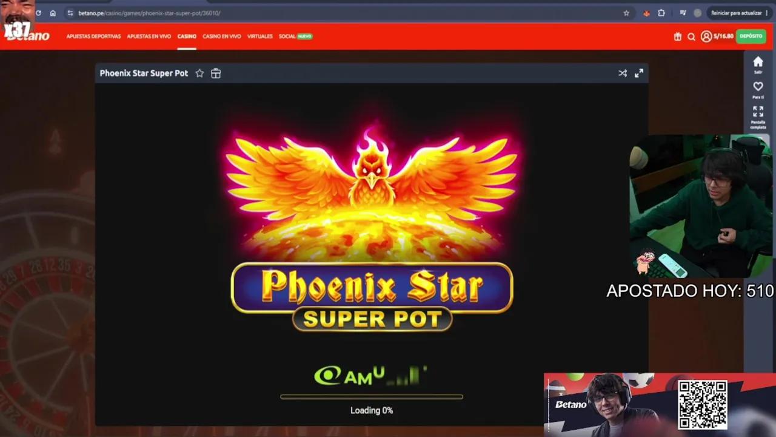Screen dimensions: 776x437
Task: Open Social Nuevo section
Action: [295, 36]
